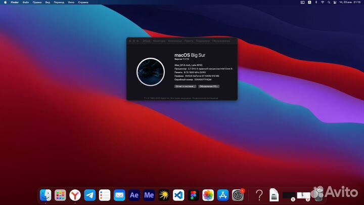
Task: Open Reminders app in the Dock
Action: [105, 195]
